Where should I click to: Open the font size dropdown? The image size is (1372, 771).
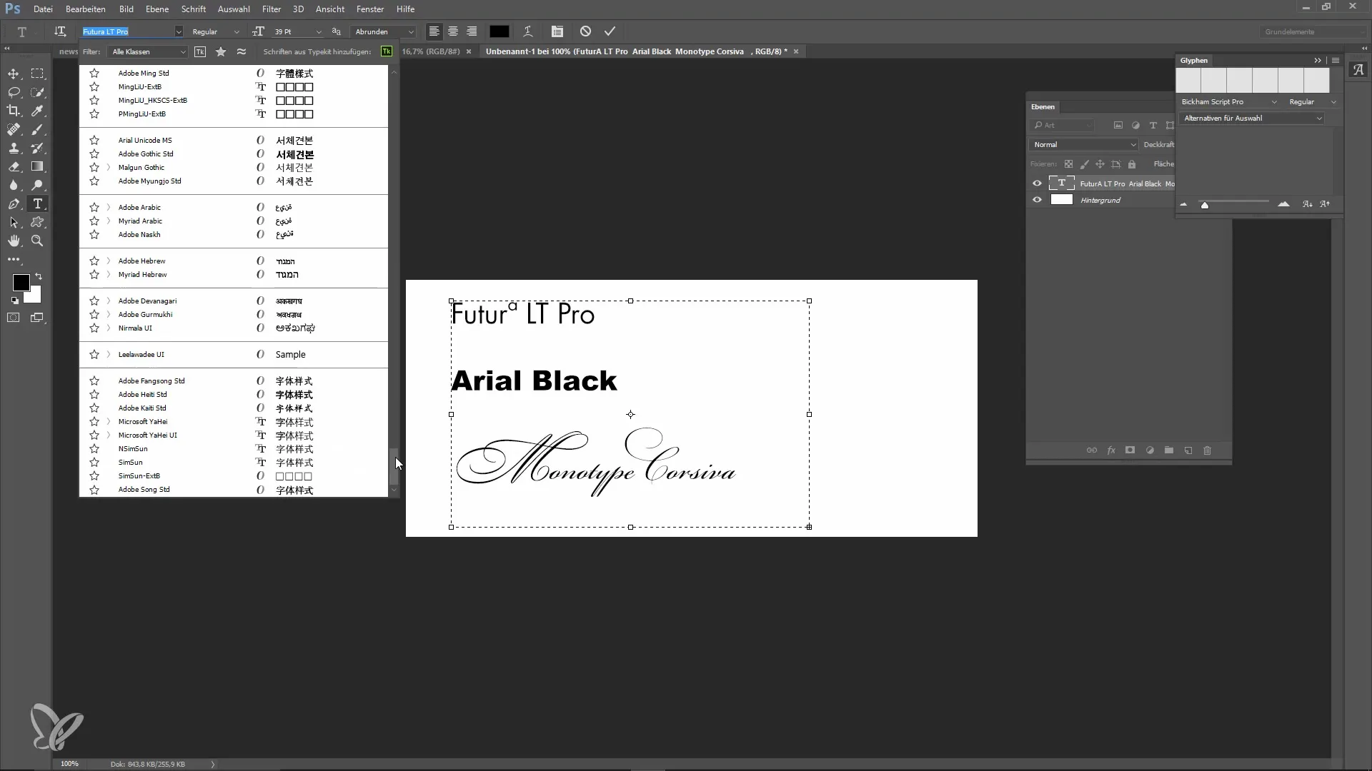(319, 31)
